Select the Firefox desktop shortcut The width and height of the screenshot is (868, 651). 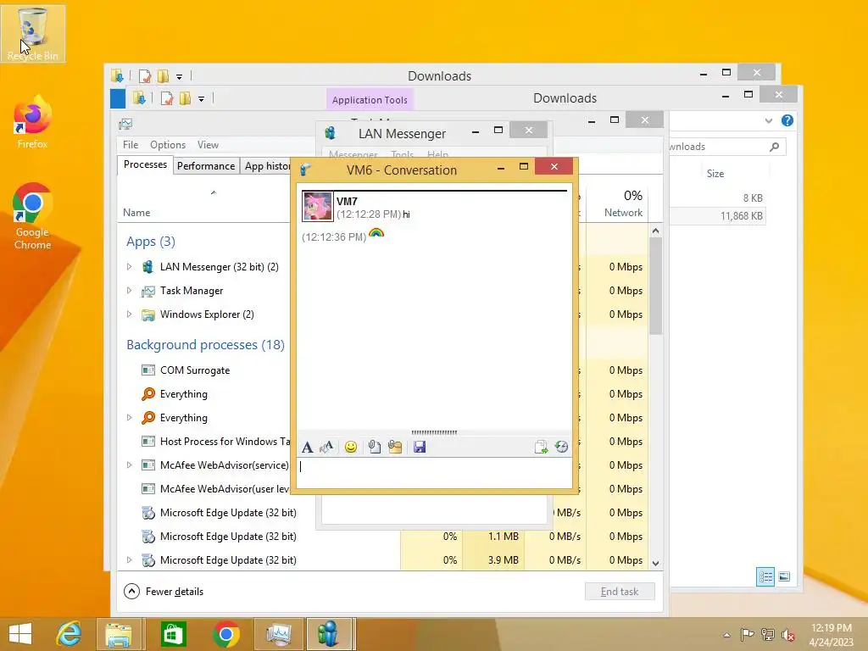(33, 123)
